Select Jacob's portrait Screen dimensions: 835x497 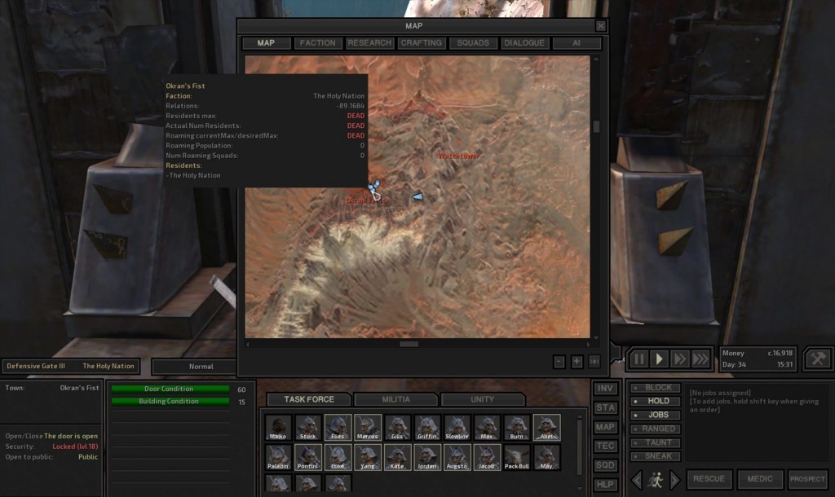coord(487,457)
